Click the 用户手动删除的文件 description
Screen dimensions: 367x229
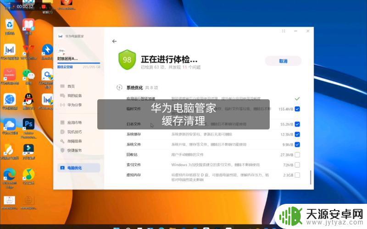tap(187, 155)
